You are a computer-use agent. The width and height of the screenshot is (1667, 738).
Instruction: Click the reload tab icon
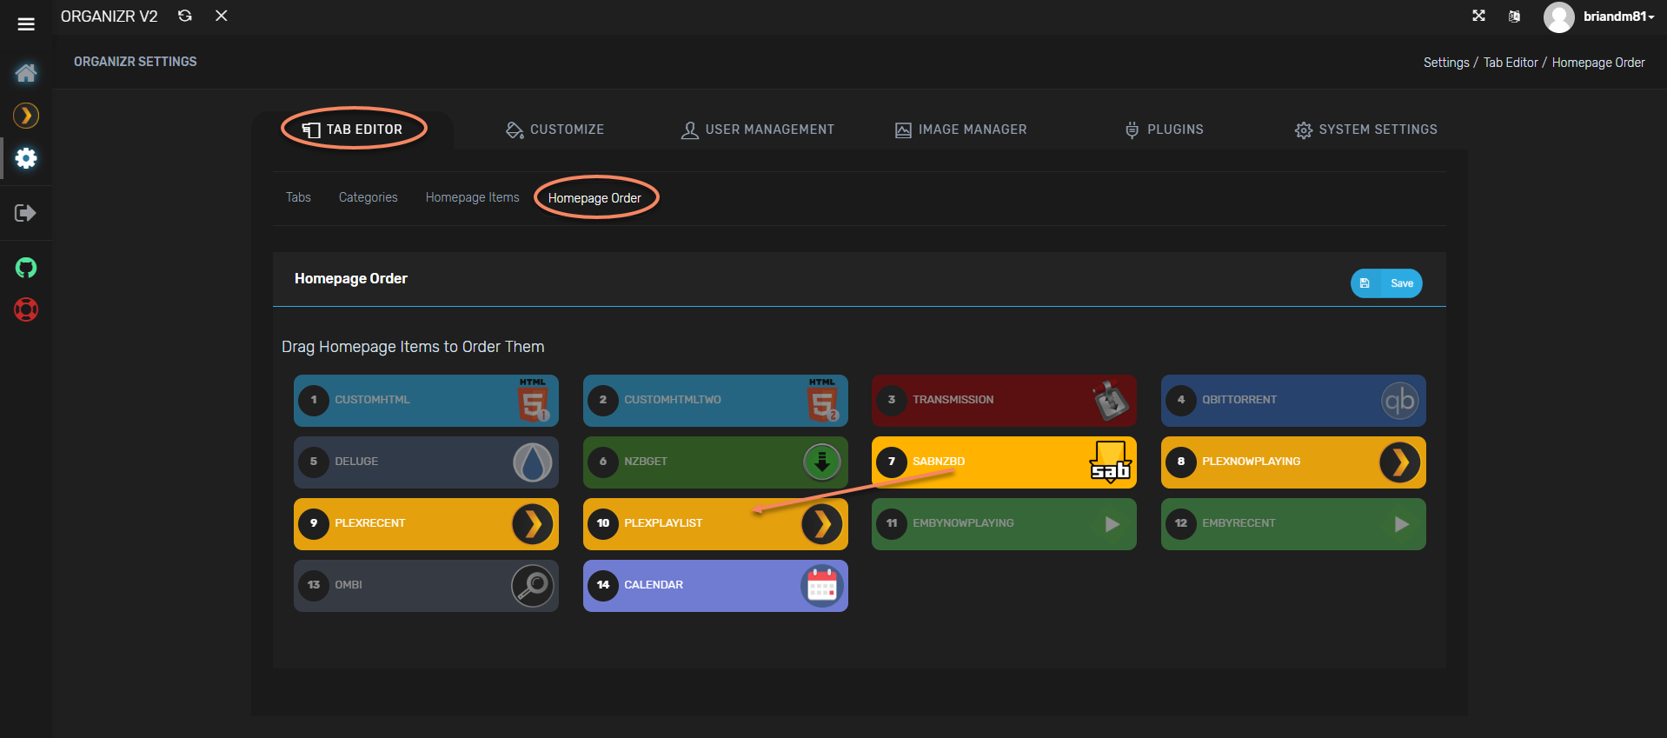[x=185, y=16]
